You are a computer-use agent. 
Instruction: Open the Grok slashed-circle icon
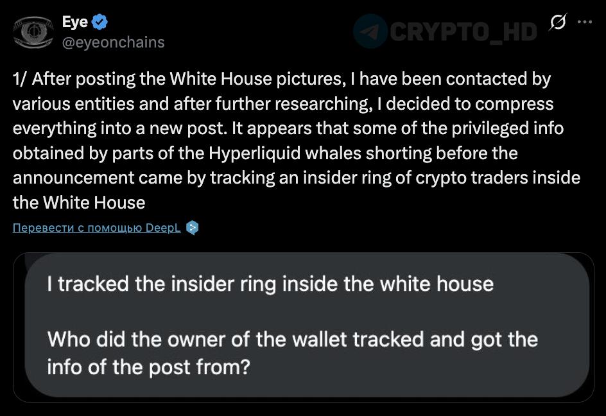[x=558, y=22]
